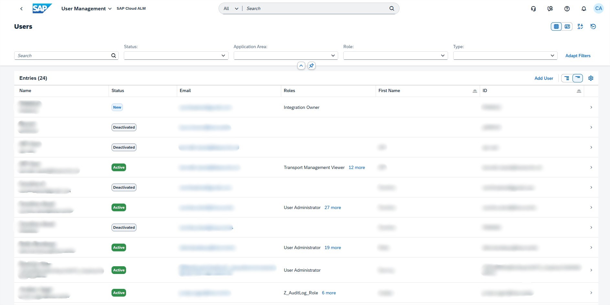Open the help question mark icon
The image size is (610, 305).
pyautogui.click(x=567, y=9)
